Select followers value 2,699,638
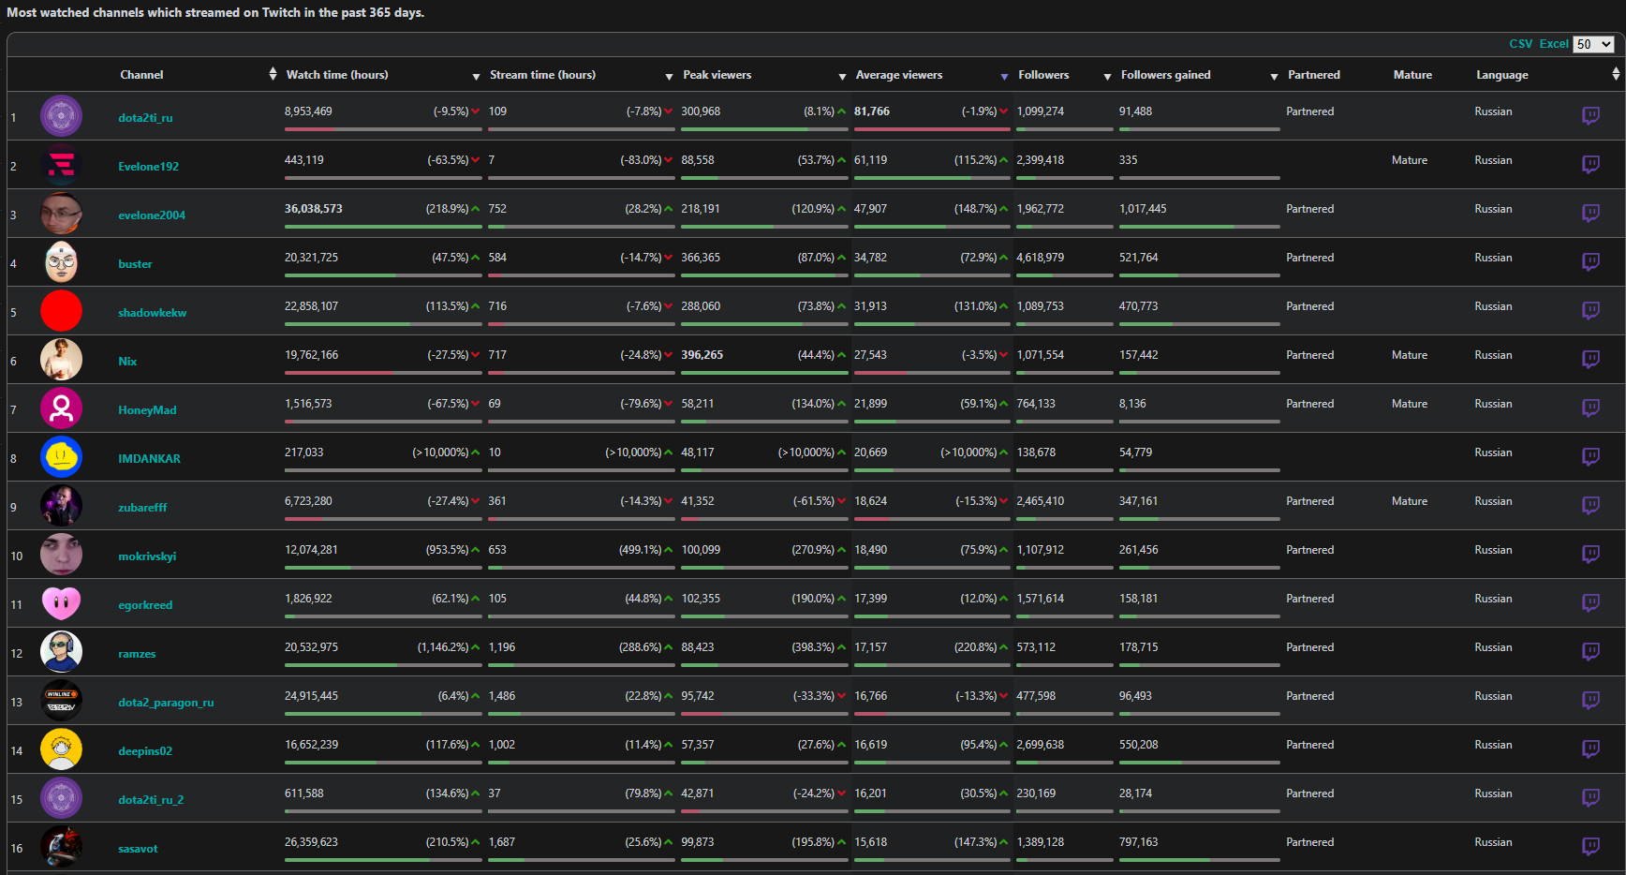Screen dimensions: 1626x875 click(x=1041, y=745)
